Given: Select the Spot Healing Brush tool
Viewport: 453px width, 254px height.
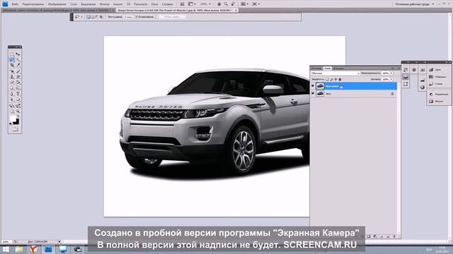Looking at the screenshot, I should [12, 71].
